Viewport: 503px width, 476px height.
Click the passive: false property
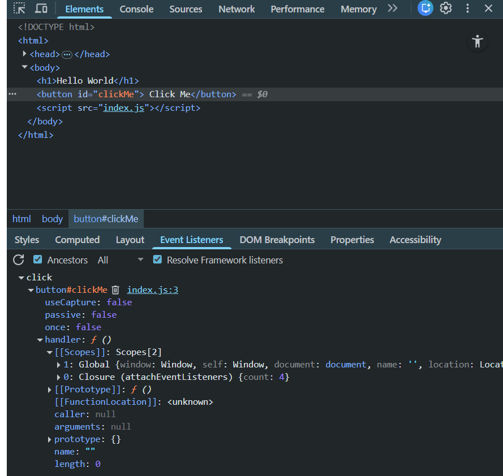(x=81, y=315)
